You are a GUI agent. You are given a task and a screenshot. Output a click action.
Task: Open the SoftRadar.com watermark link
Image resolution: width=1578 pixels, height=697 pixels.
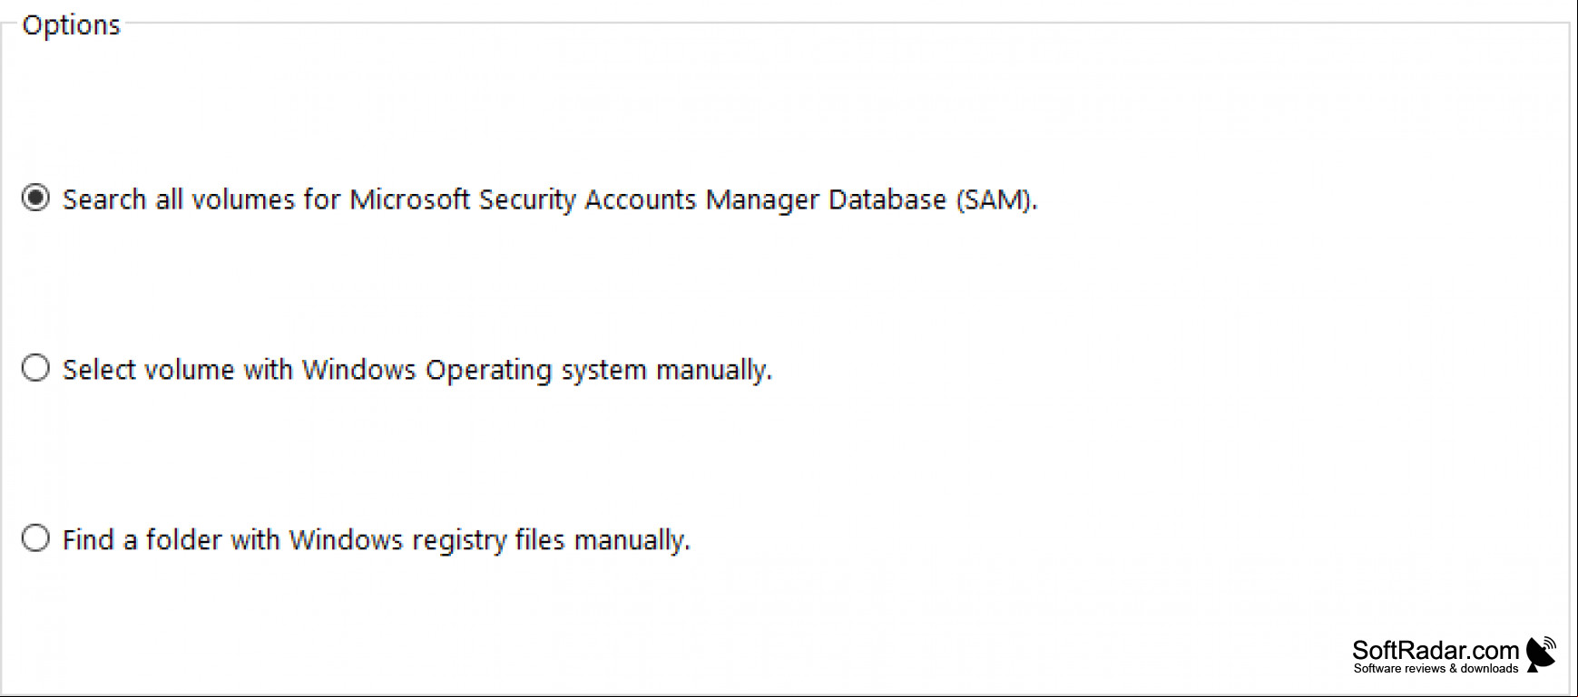click(1435, 650)
